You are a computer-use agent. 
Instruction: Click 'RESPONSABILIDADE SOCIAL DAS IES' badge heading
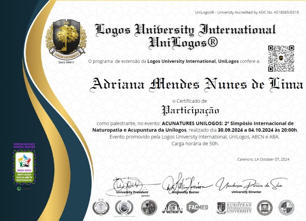[x=24, y=145]
